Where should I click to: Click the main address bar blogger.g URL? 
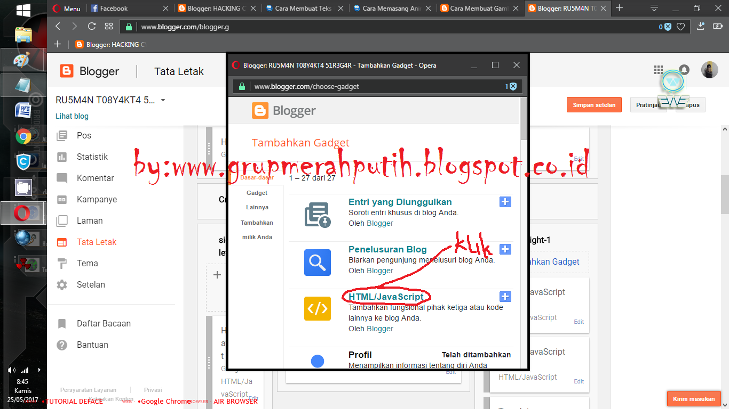(x=185, y=27)
